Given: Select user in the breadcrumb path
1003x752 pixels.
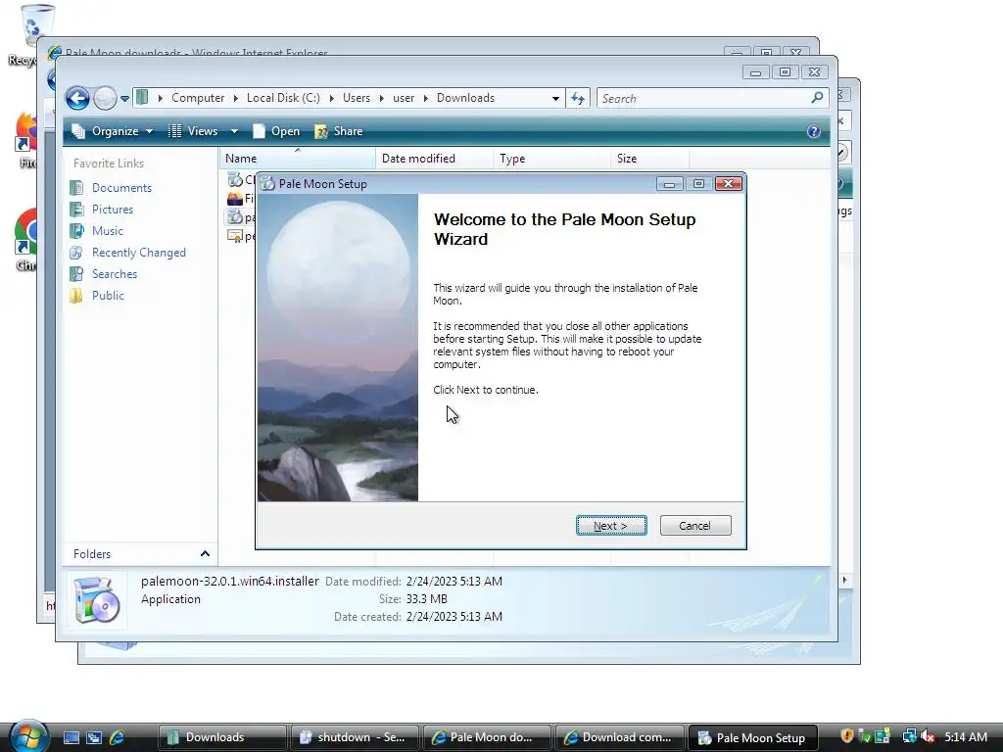Looking at the screenshot, I should 404,98.
